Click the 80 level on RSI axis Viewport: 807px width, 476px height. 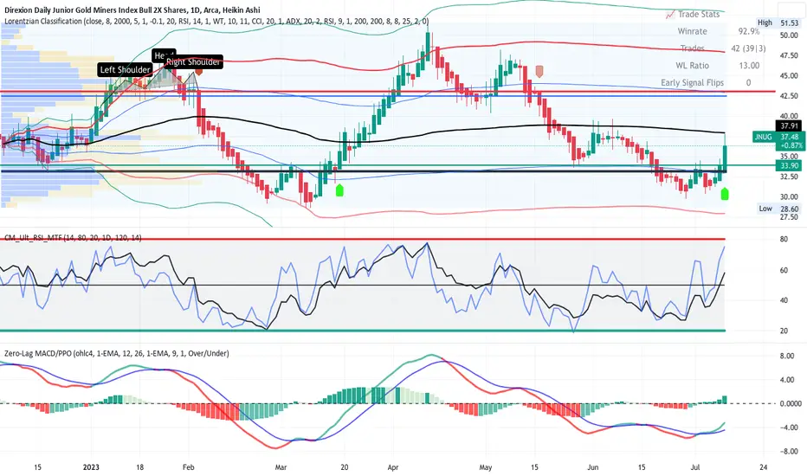tap(784, 239)
